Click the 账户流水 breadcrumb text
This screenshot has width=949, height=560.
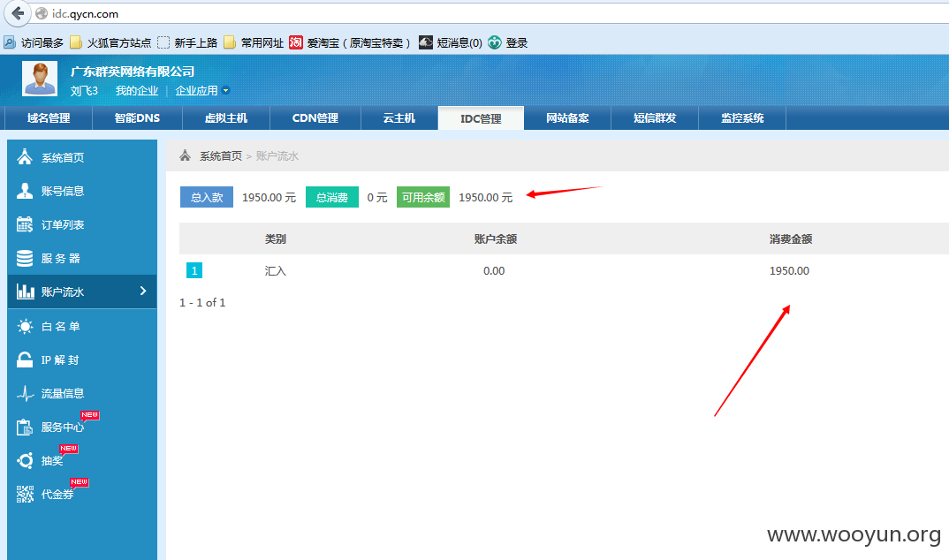coord(277,156)
